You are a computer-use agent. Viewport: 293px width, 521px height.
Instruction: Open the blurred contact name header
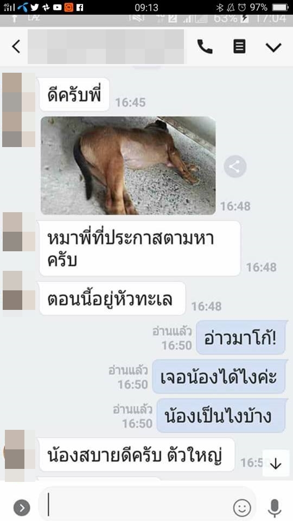click(106, 47)
